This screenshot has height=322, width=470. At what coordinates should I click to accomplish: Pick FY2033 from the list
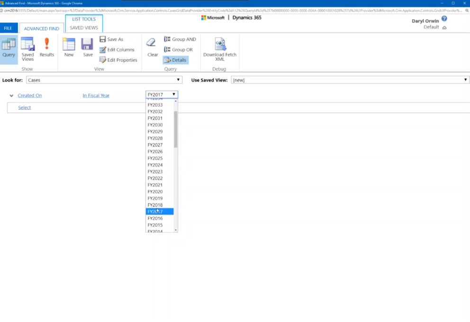pos(160,105)
